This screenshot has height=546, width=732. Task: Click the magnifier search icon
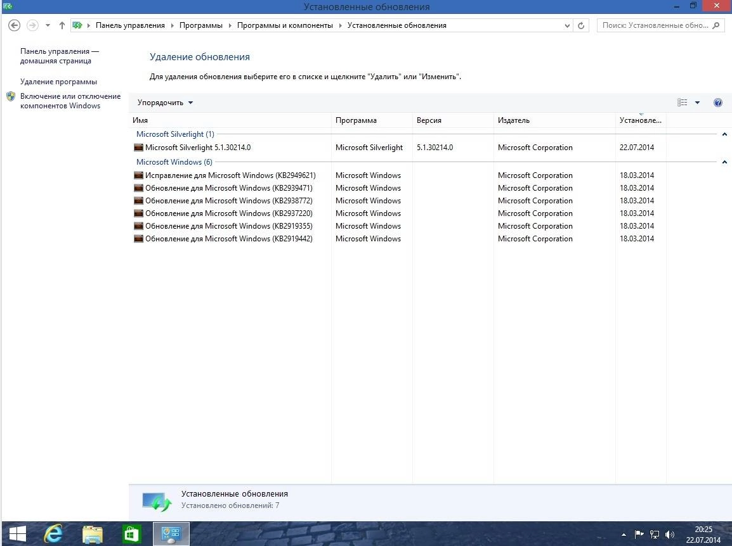[x=717, y=25]
